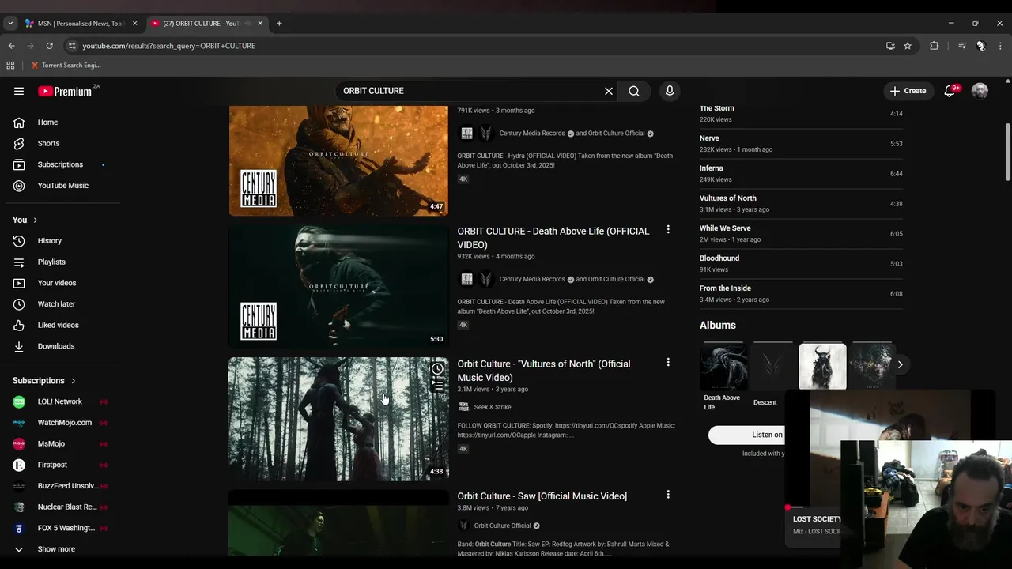Open the Descent album cover
This screenshot has height=569, width=1012.
(772, 366)
